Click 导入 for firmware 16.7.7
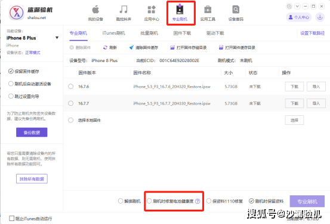The image size is (330, 224). [316, 103]
